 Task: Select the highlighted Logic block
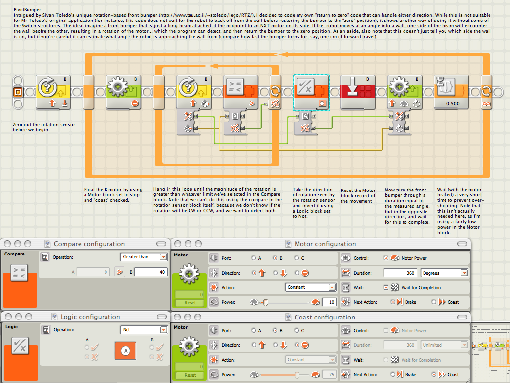point(311,93)
